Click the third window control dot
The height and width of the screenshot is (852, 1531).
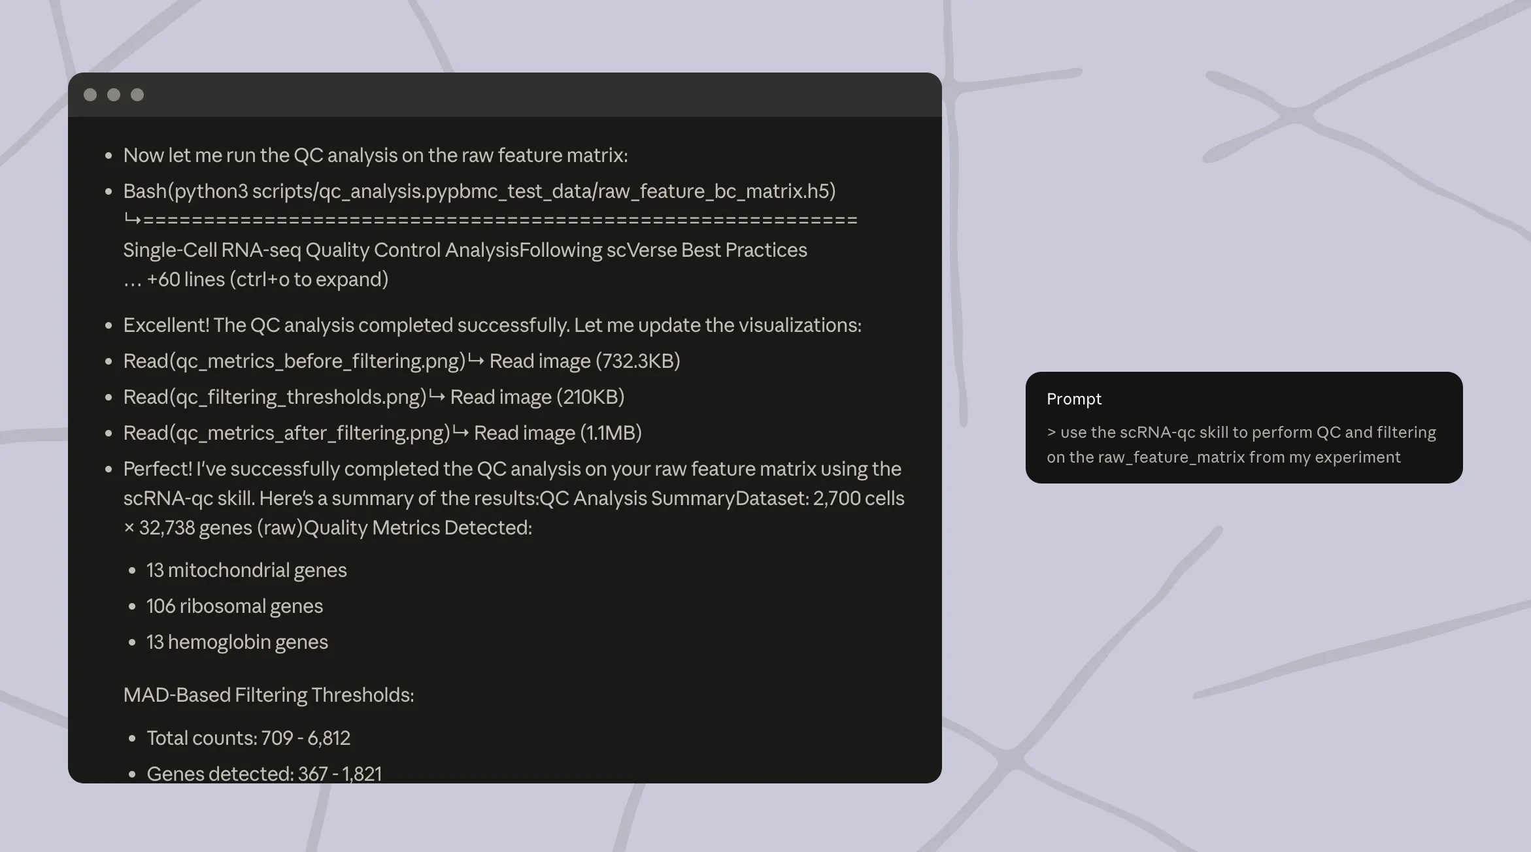click(x=137, y=95)
